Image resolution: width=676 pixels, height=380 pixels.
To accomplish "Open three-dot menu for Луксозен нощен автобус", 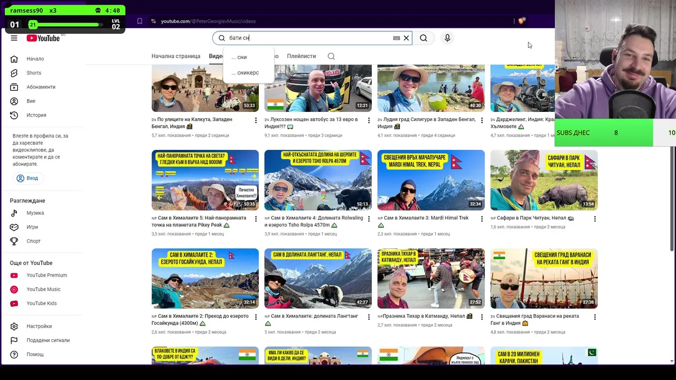I will click(369, 120).
